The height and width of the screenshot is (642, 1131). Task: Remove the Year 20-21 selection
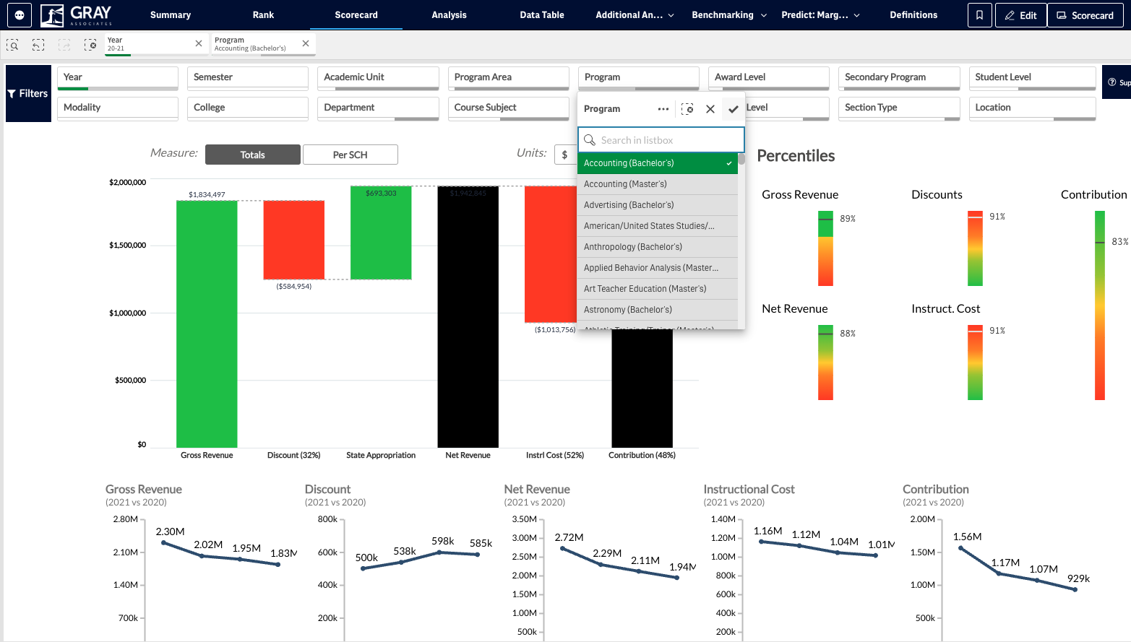[x=199, y=43]
